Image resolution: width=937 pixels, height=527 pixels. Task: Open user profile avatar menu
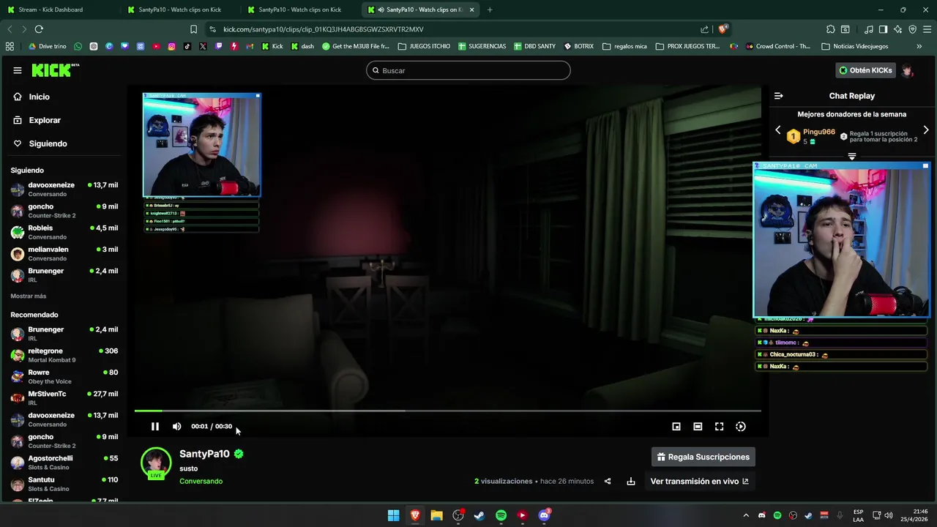tap(908, 70)
